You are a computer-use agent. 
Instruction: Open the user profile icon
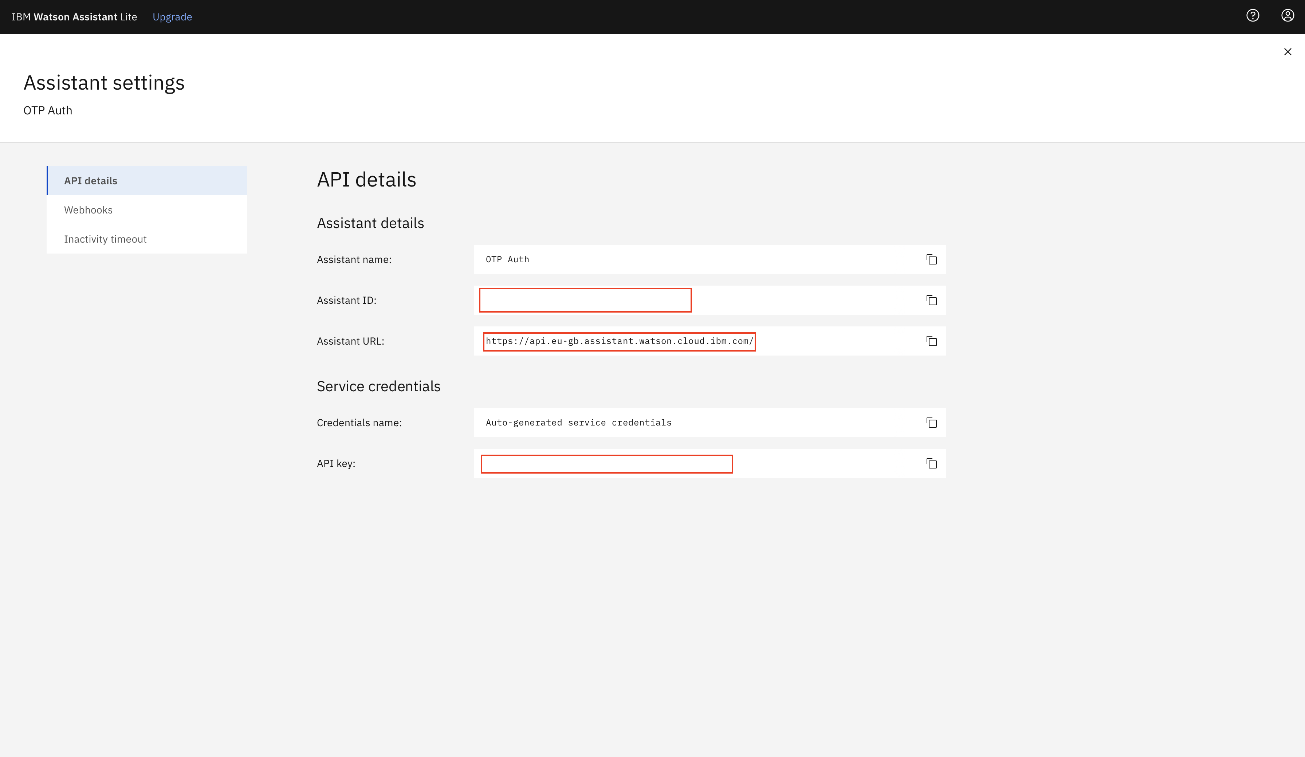click(x=1288, y=16)
